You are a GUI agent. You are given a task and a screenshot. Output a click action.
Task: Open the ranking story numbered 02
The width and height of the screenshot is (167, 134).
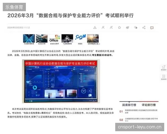(139, 120)
